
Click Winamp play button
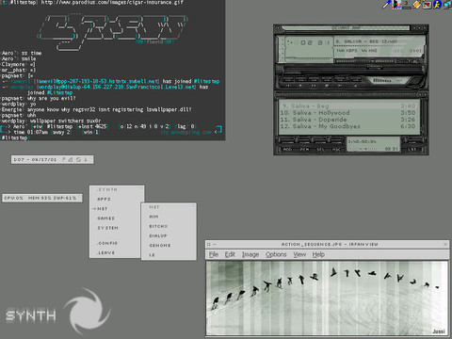[x=300, y=82]
